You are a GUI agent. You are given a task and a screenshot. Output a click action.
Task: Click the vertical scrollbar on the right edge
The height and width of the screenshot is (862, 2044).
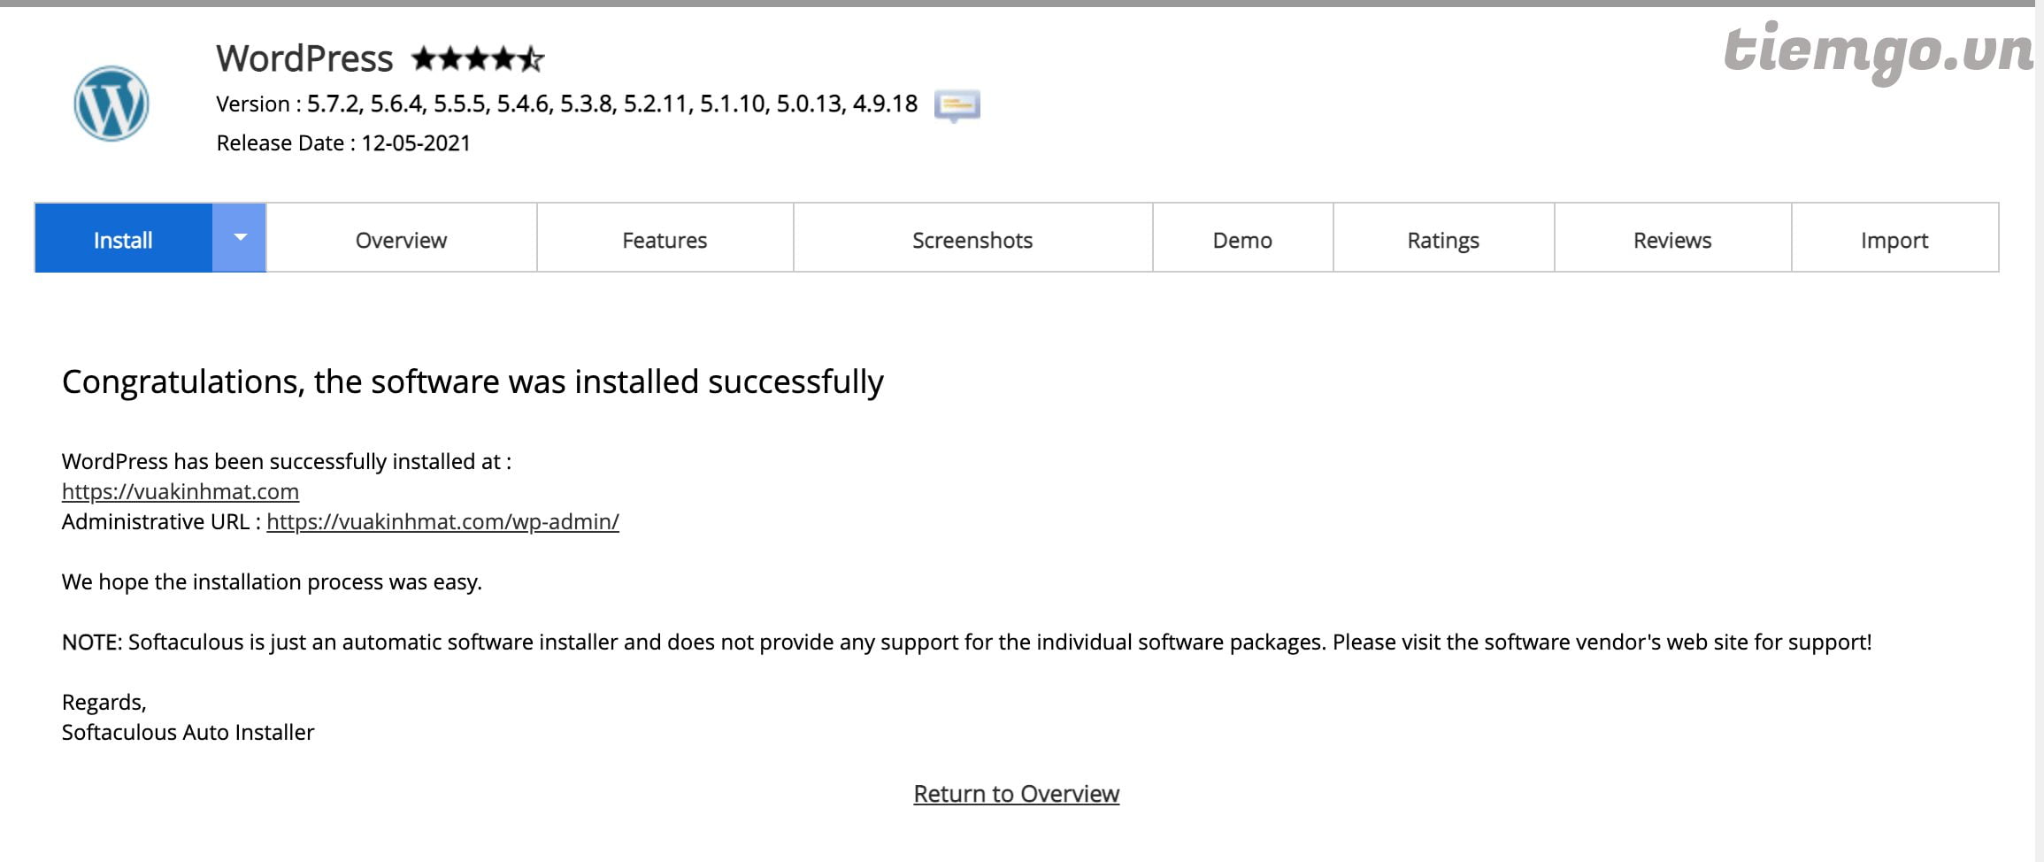(x=2039, y=431)
